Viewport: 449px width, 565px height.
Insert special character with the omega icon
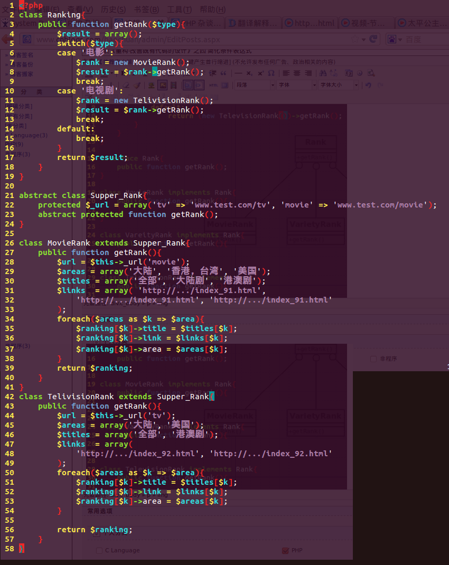coord(271,73)
